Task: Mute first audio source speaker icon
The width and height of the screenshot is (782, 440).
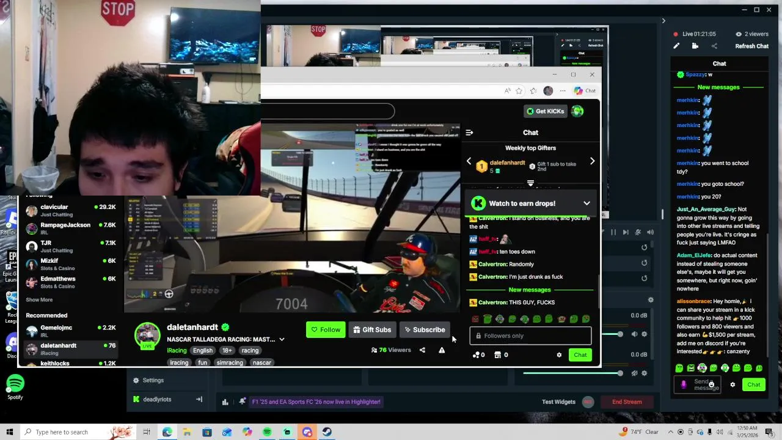Action: [x=634, y=334]
